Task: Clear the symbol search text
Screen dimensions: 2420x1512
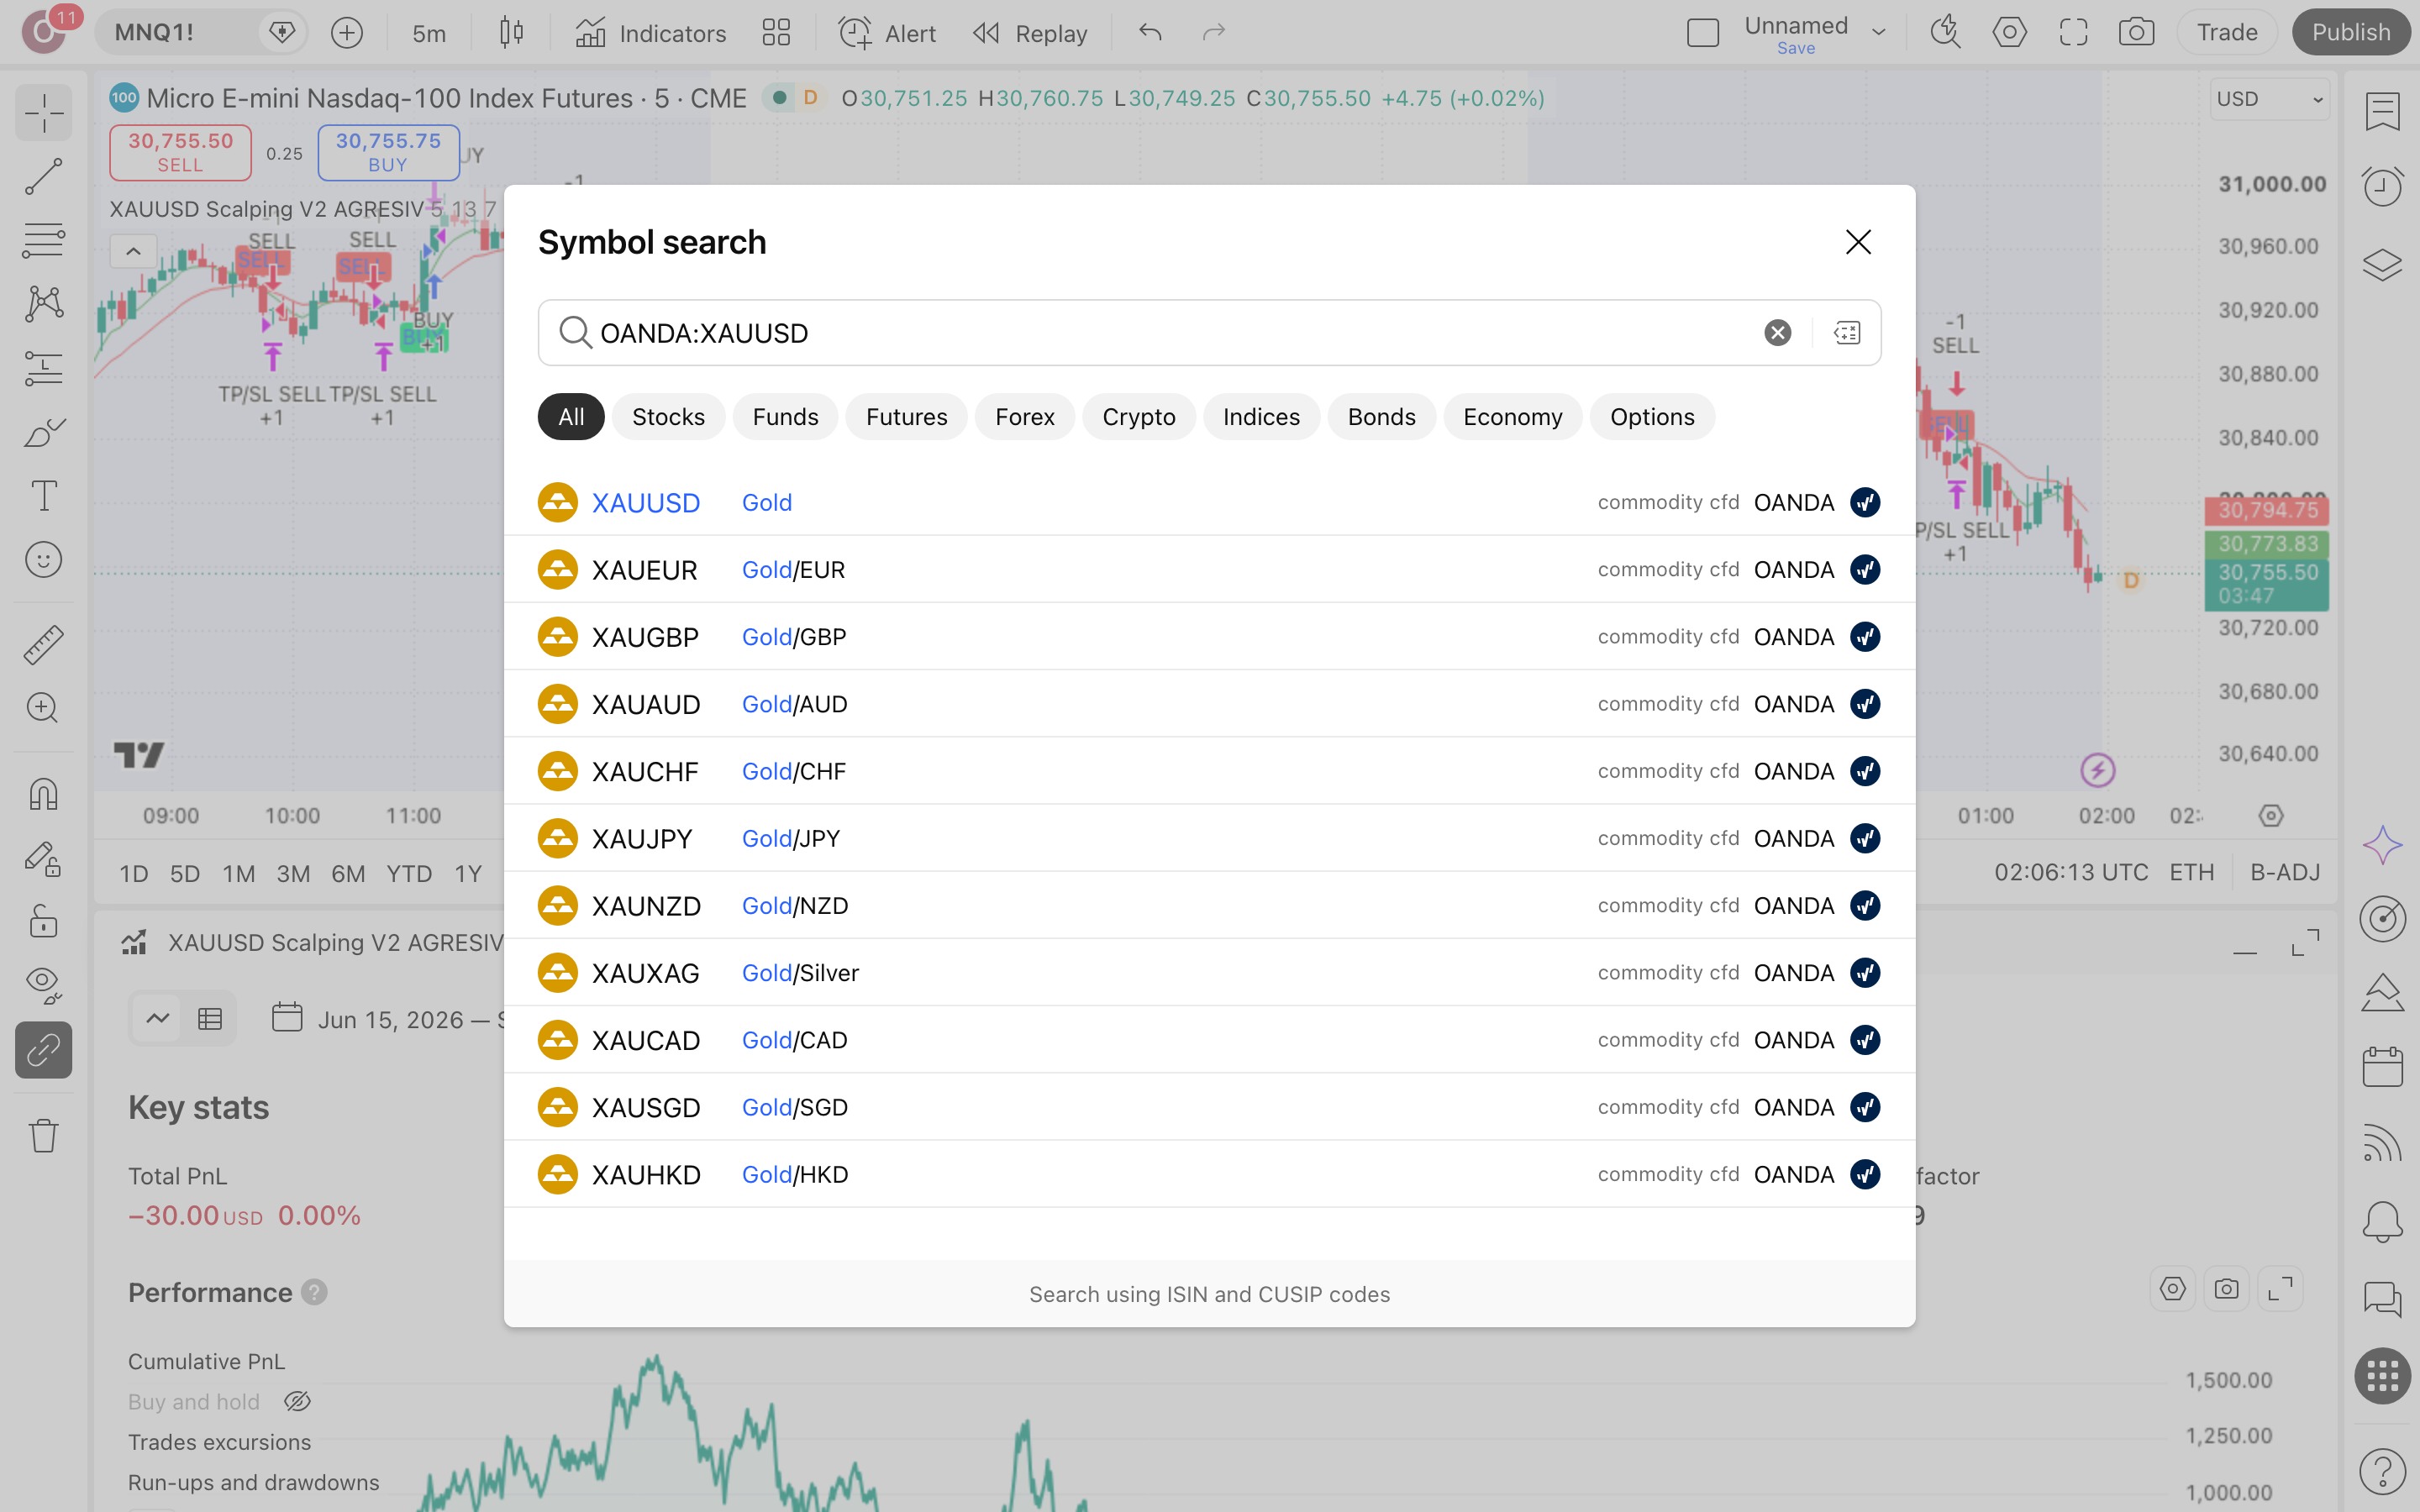Action: pyautogui.click(x=1777, y=333)
